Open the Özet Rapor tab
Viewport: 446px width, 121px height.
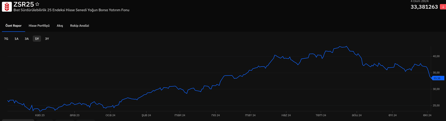13,26
